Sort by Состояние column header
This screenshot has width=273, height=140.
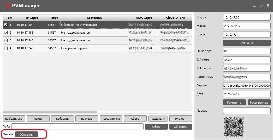pos(94,18)
